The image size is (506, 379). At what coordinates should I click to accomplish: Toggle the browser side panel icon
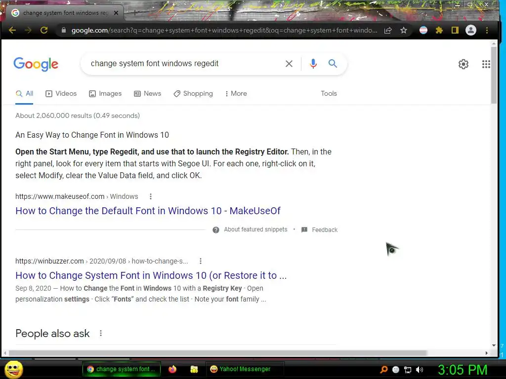point(455,30)
